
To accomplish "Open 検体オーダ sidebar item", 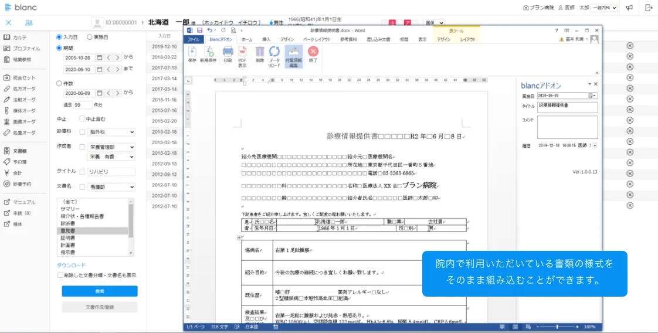I will click(x=19, y=111).
